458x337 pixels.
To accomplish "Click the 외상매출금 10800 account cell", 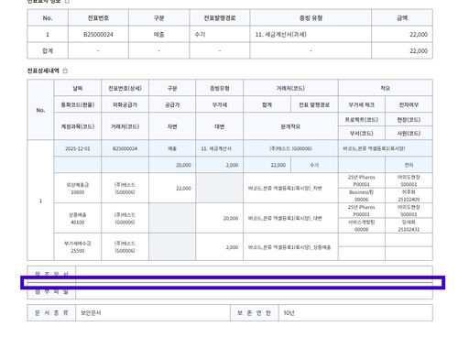I will (x=78, y=189).
